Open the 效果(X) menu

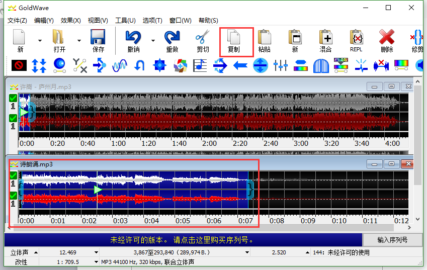pyautogui.click(x=71, y=21)
